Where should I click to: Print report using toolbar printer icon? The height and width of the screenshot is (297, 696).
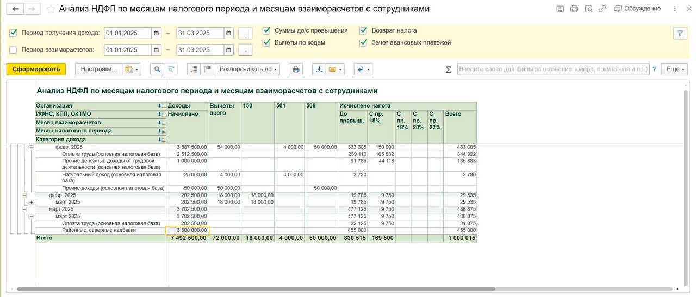(x=295, y=69)
